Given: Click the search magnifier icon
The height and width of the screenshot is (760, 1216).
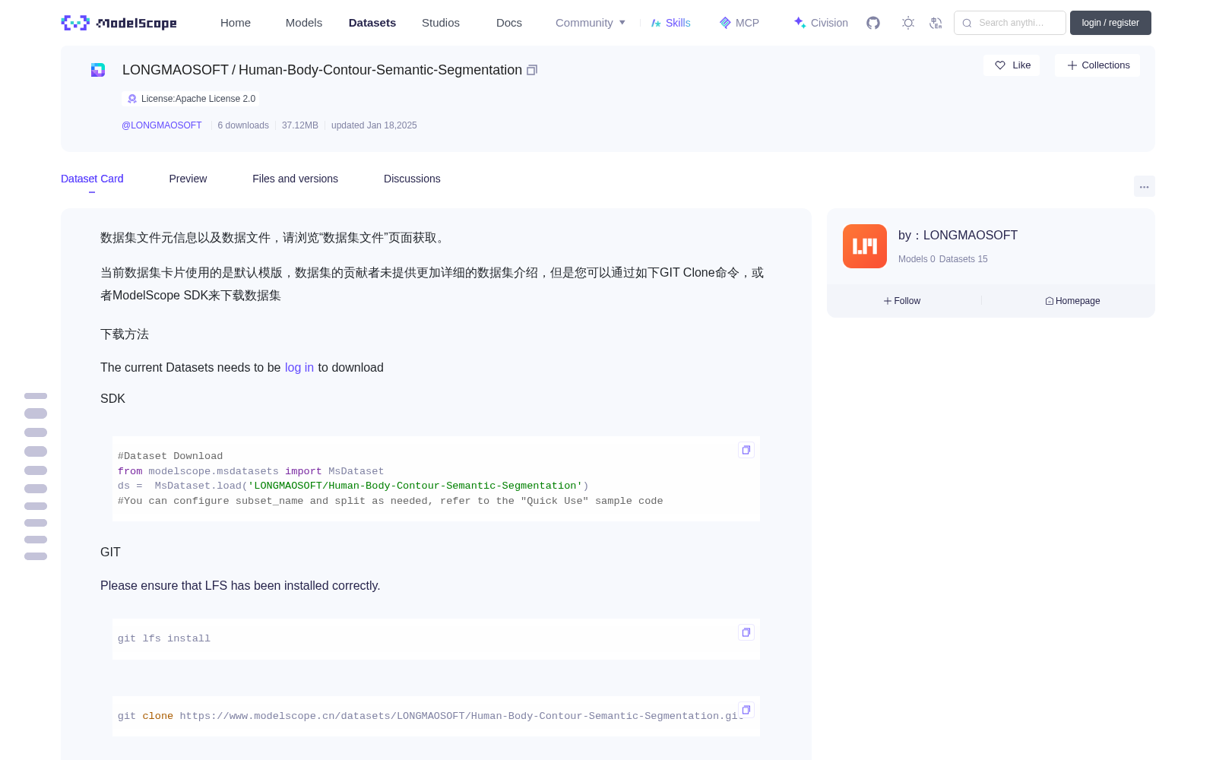Looking at the screenshot, I should (x=967, y=23).
